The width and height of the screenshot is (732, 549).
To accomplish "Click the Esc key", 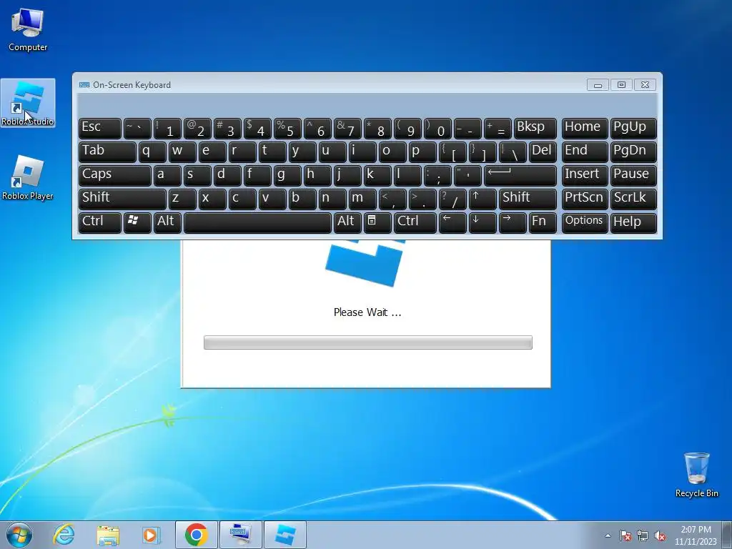I will 100,128.
